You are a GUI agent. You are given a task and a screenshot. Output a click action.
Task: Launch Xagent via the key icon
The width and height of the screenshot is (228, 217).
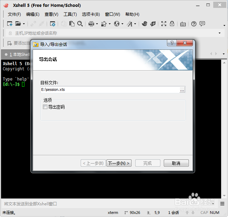pos(153,24)
